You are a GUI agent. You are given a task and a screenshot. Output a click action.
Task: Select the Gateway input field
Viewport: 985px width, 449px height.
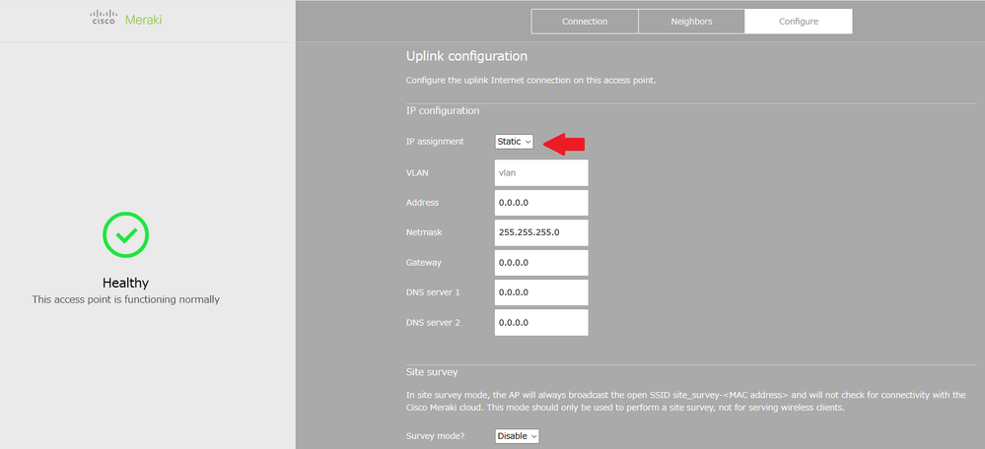pyautogui.click(x=541, y=263)
